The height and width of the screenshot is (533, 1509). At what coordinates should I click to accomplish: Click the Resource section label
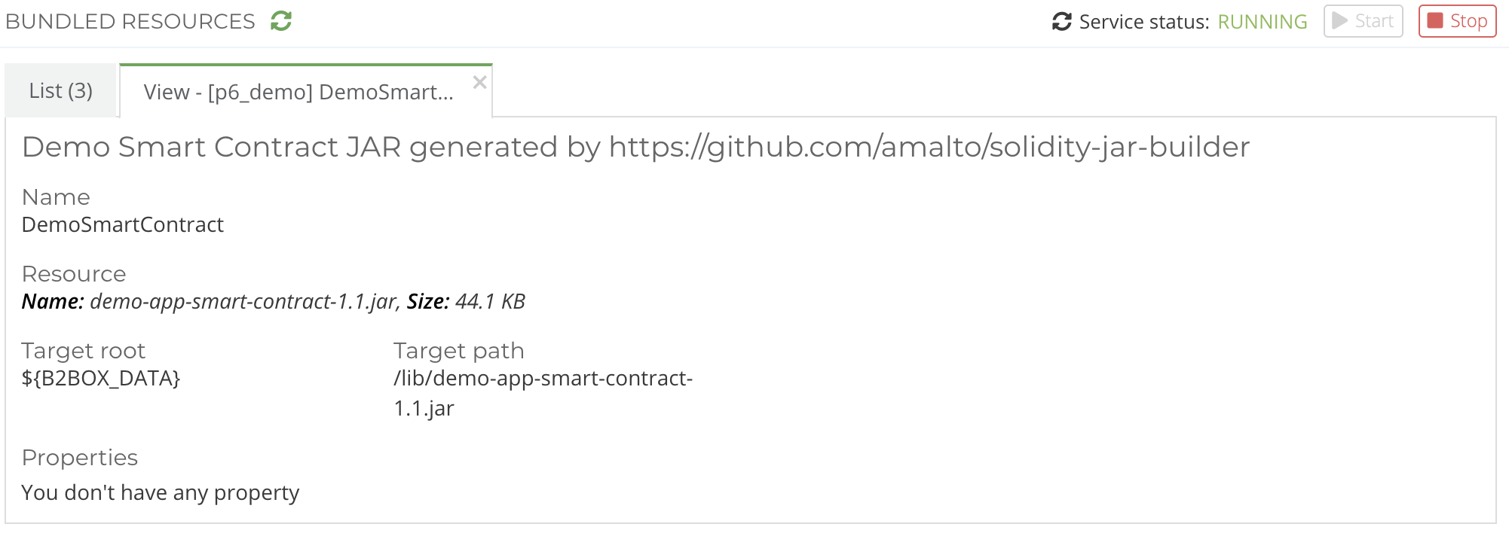74,274
